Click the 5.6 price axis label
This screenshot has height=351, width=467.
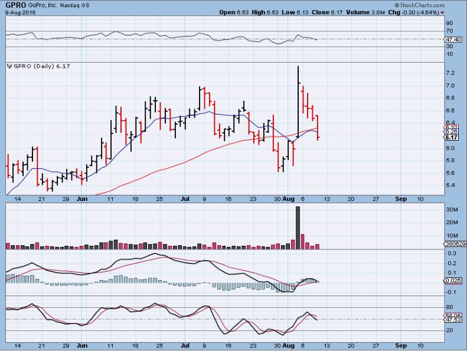point(450,173)
